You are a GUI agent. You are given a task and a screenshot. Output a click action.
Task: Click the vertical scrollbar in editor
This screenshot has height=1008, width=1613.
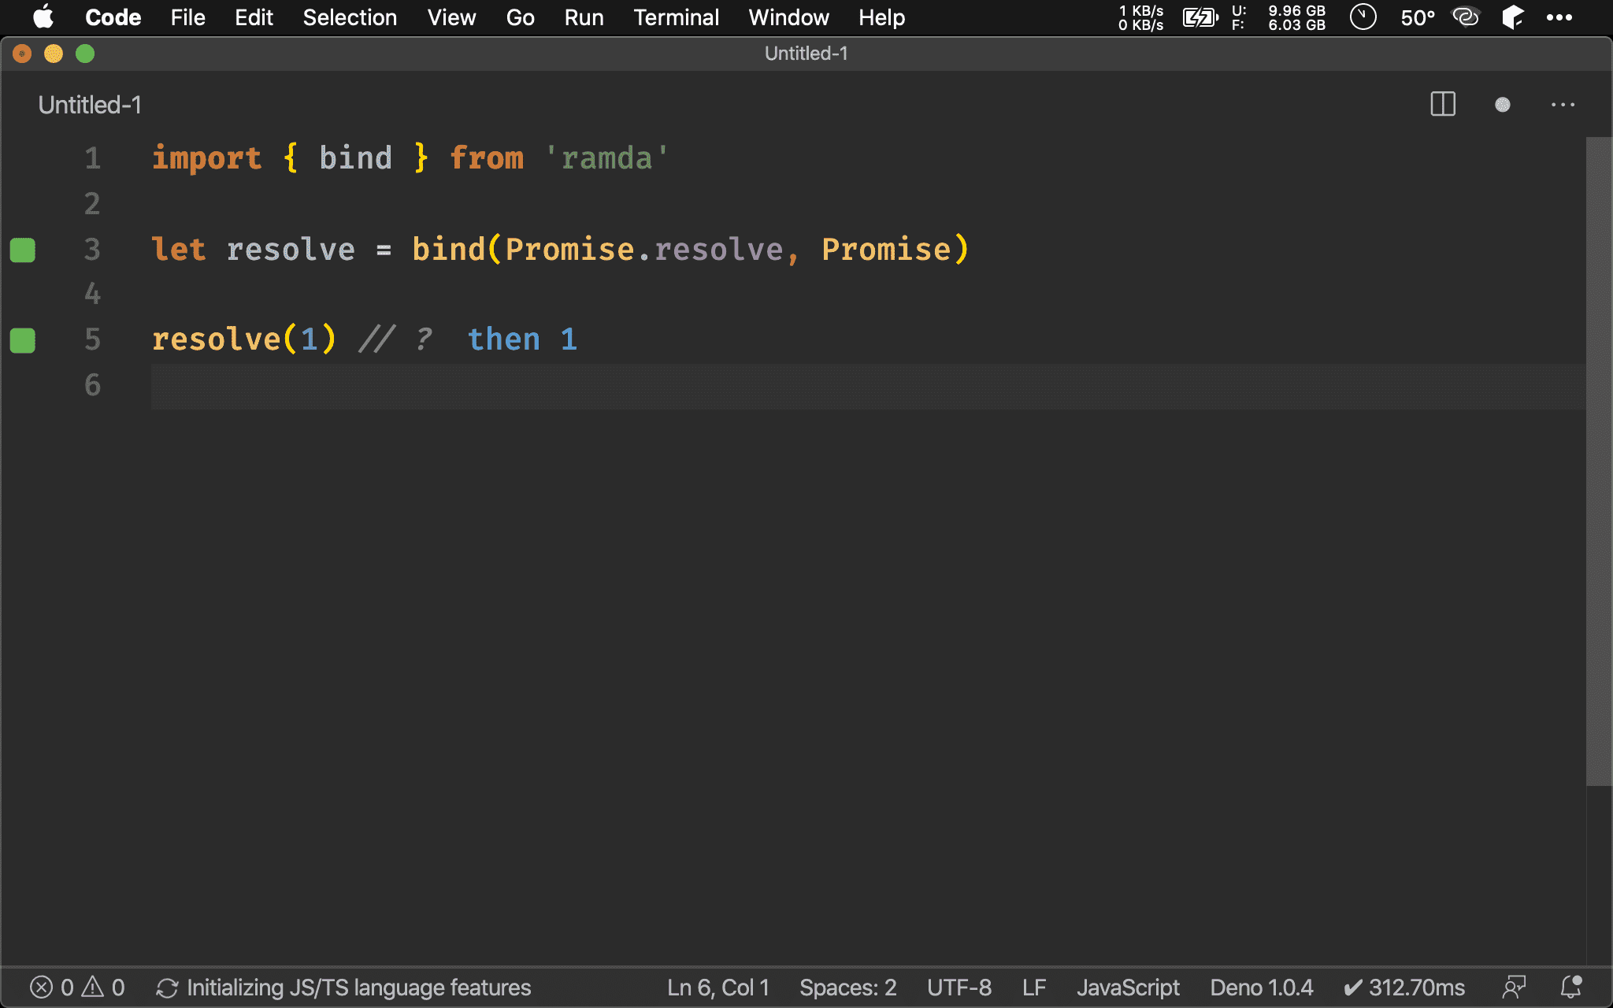click(1598, 461)
